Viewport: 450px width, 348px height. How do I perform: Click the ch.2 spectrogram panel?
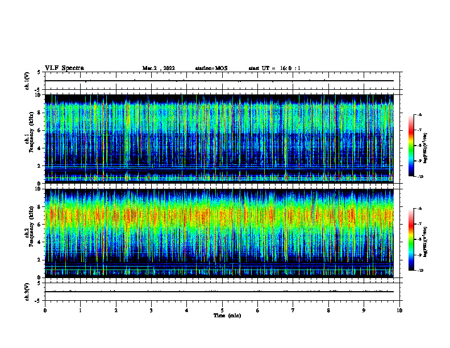click(219, 233)
